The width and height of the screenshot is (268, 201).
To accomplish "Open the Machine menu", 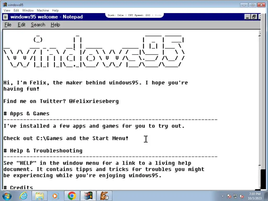I will (x=43, y=10).
